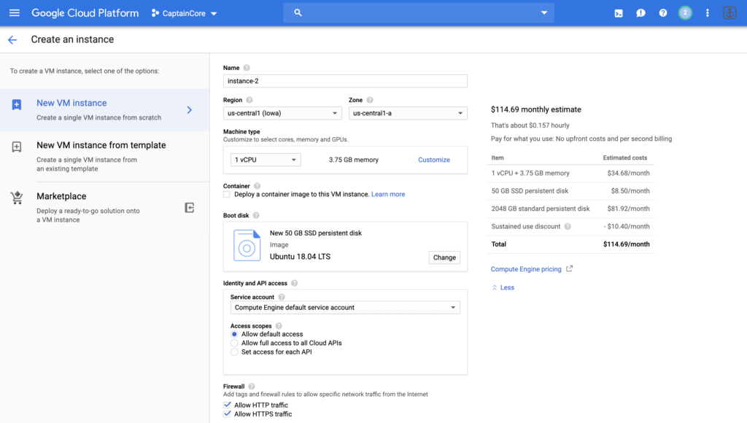Enable deploy container image checkbox
Viewport: 747px width, 423px height.
pyautogui.click(x=227, y=195)
